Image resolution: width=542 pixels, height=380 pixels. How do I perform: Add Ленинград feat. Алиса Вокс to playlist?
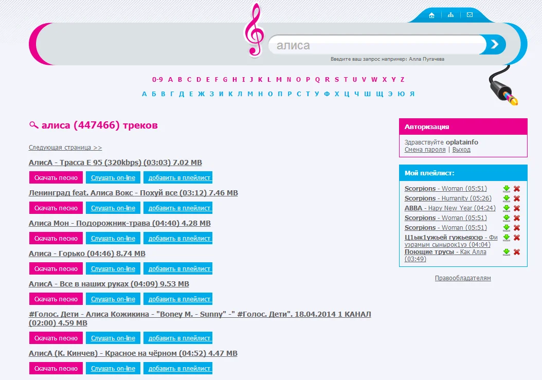point(178,208)
